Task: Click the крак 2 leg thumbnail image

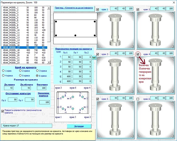Action: pos(156,30)
